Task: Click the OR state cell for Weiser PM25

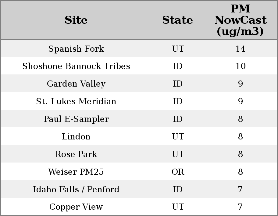Action: pos(178,172)
